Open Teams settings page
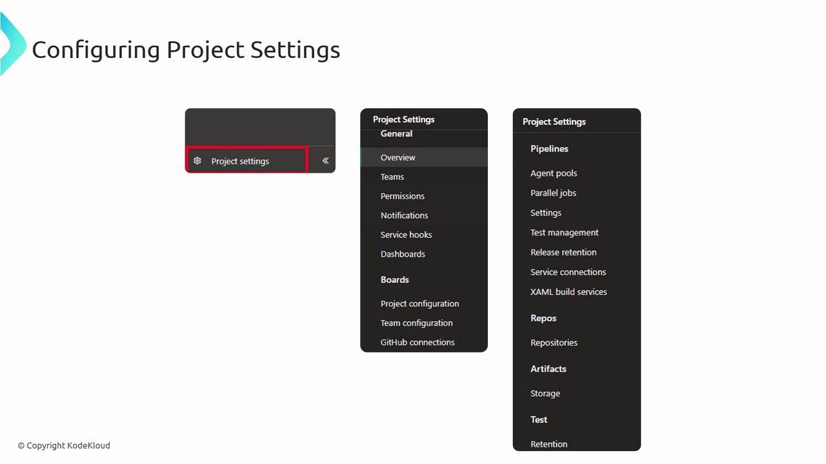826x464 pixels. click(x=392, y=177)
